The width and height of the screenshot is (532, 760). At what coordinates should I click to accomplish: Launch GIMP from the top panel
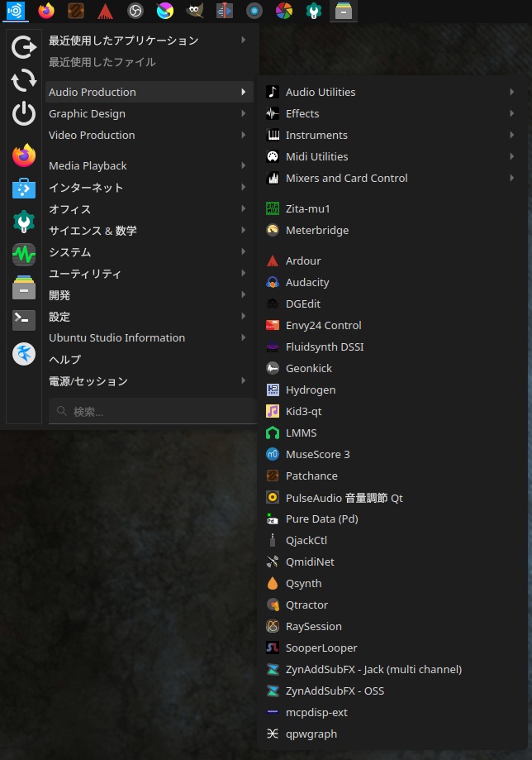pyautogui.click(x=195, y=11)
